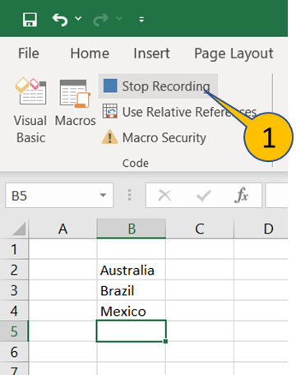
Task: Click Stop Recording button
Action: coord(158,86)
